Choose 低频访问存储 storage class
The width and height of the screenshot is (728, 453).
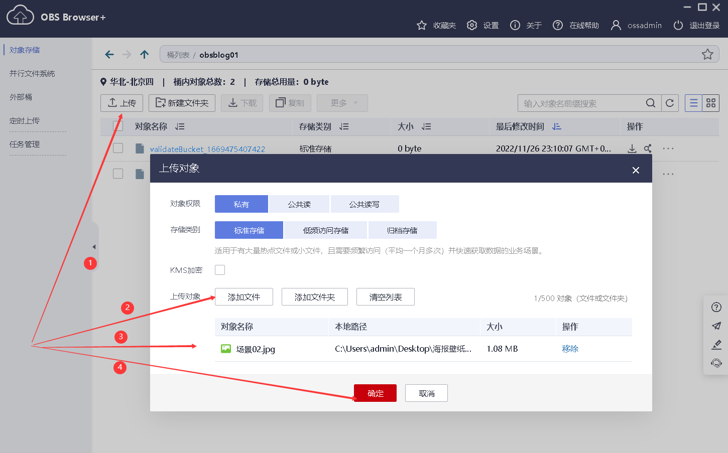point(326,230)
